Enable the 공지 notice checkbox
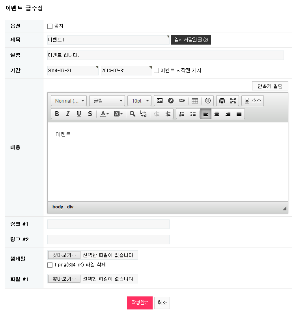The height and width of the screenshot is (313, 297). pyautogui.click(x=50, y=26)
